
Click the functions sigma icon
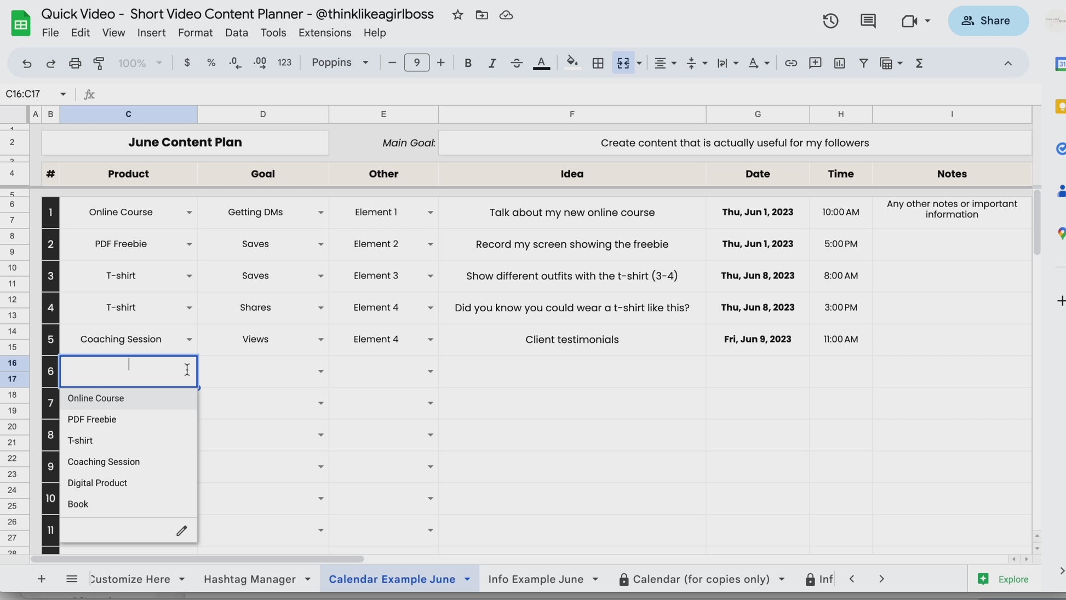919,63
